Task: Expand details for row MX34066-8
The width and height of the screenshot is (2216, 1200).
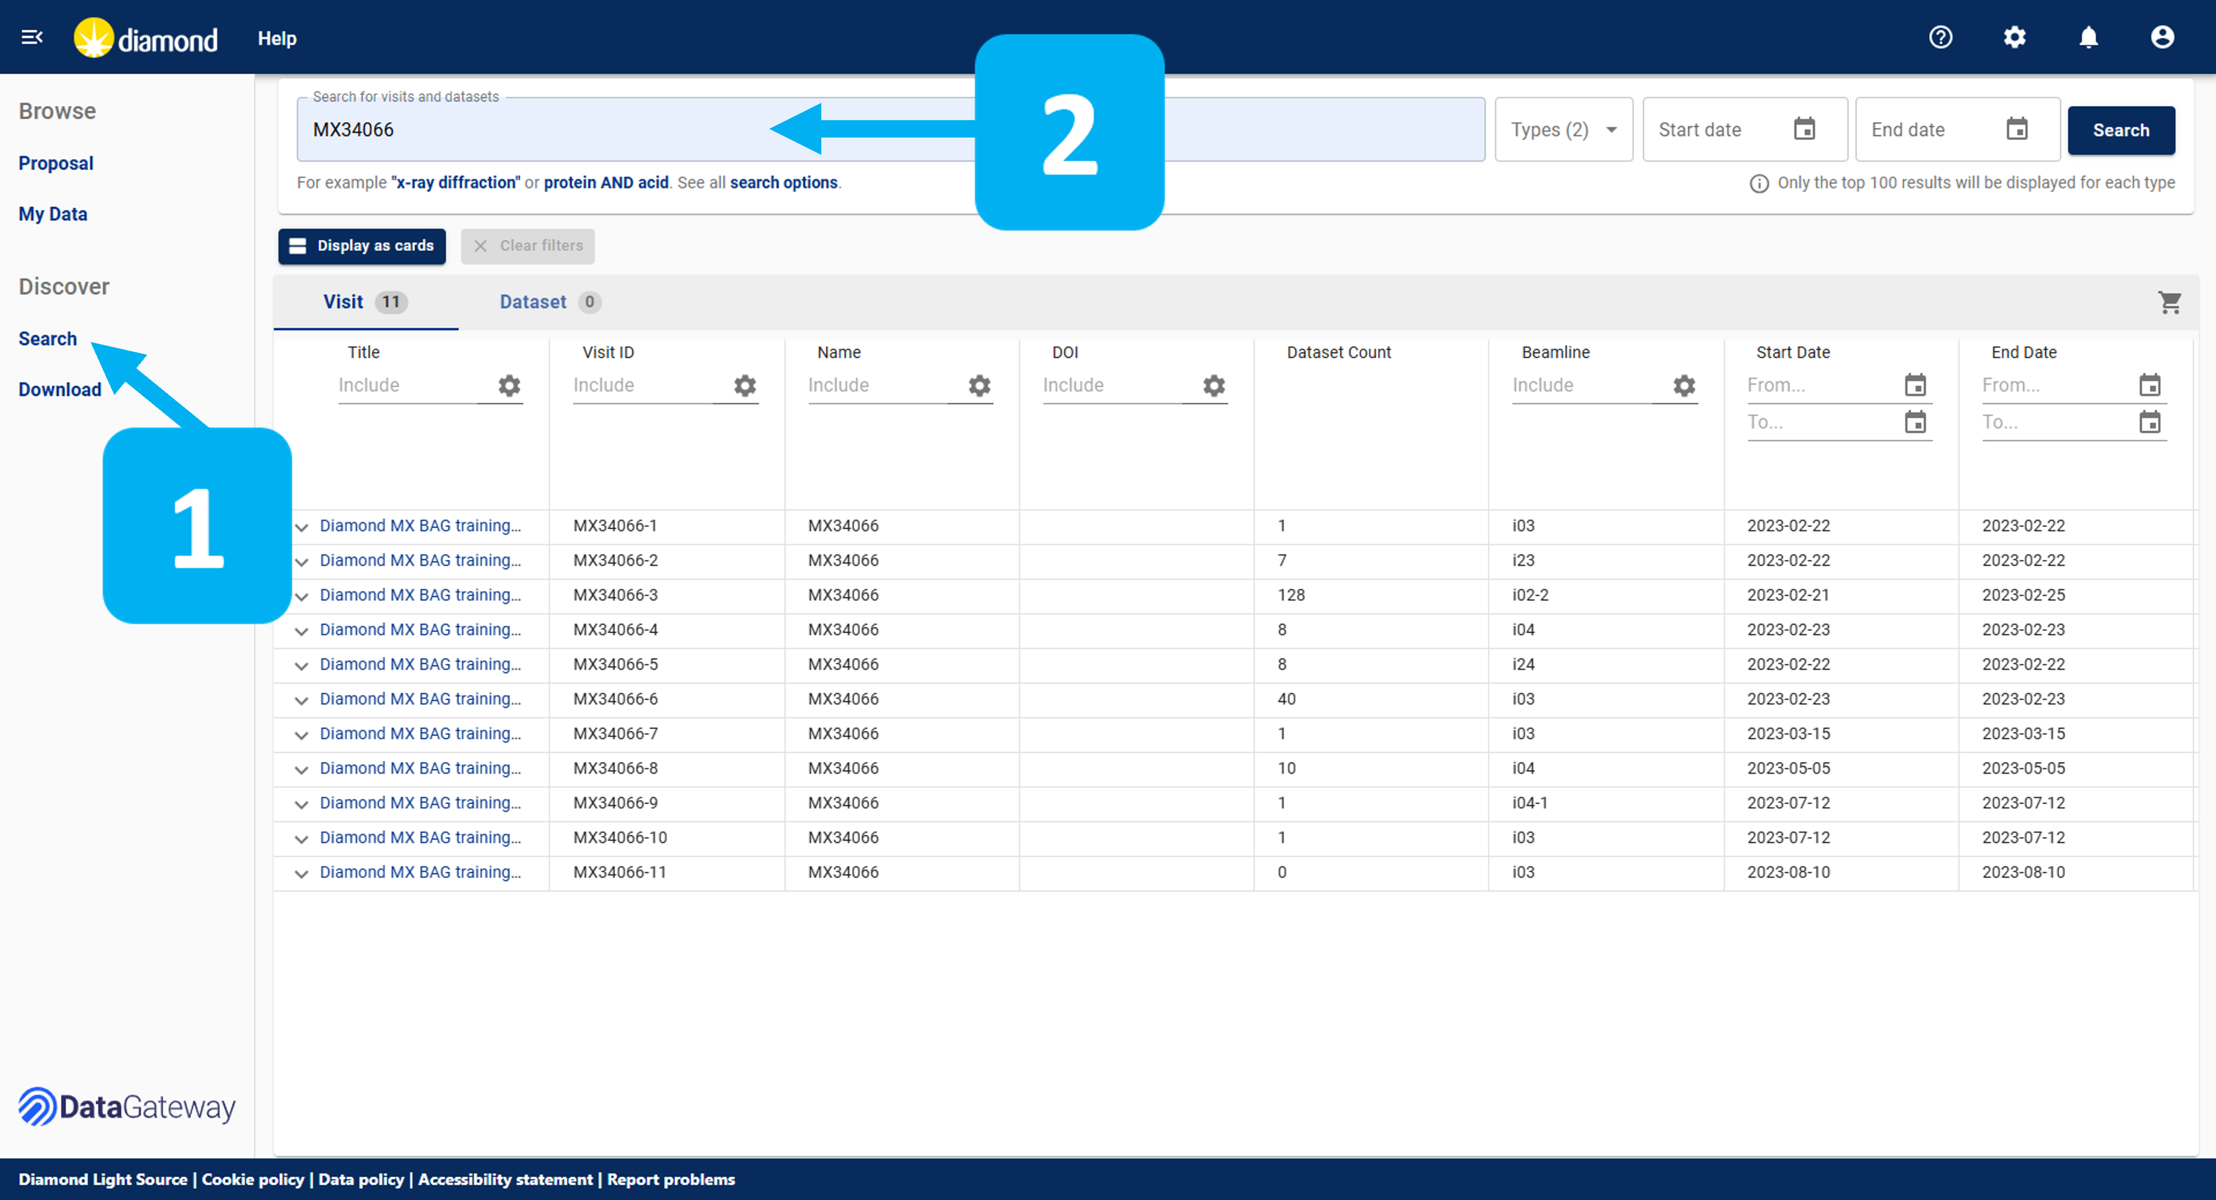Action: point(301,769)
